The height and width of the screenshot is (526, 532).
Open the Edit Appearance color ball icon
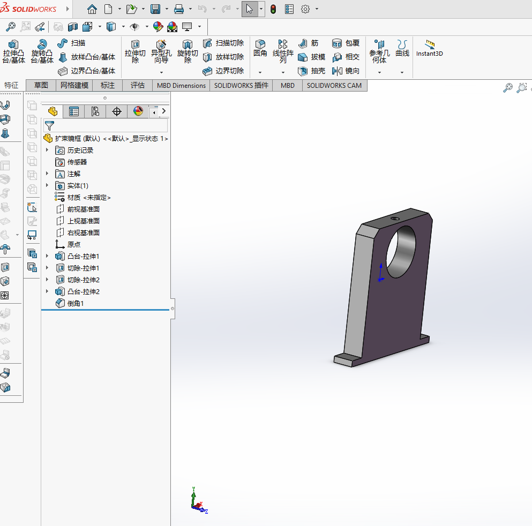(x=158, y=26)
